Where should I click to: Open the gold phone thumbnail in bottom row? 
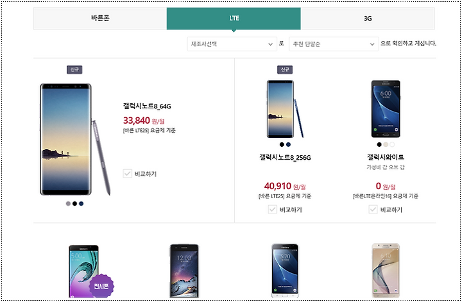click(x=386, y=270)
